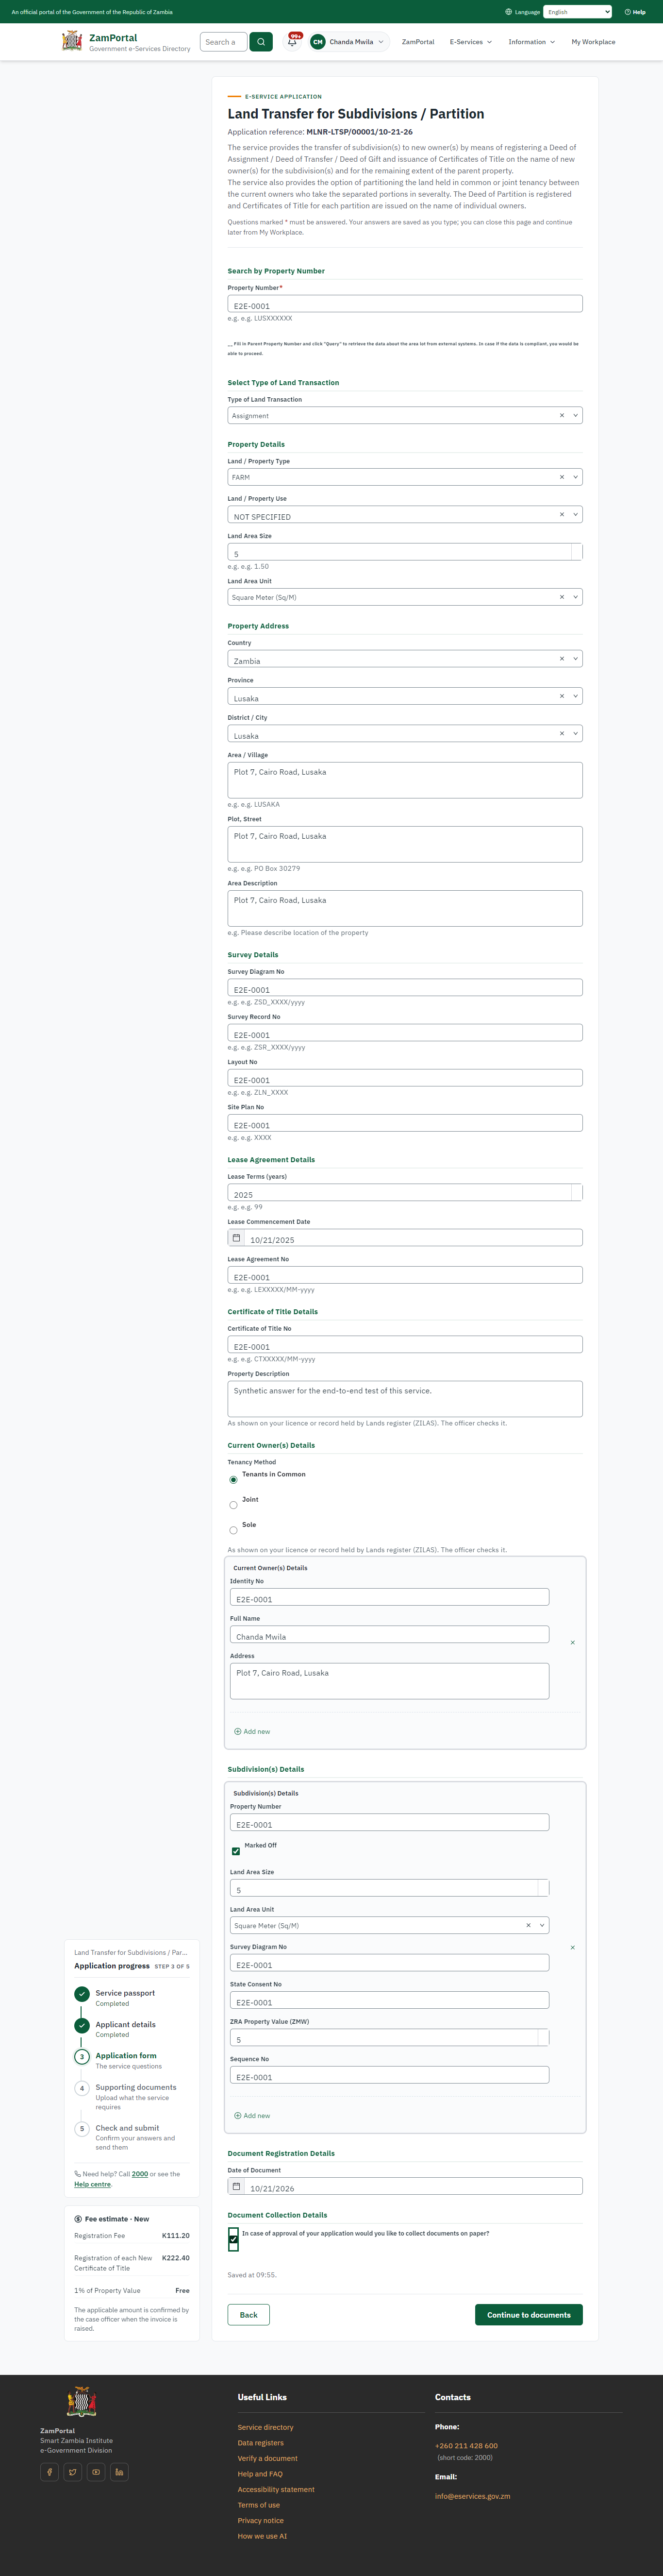Image resolution: width=663 pixels, height=2576 pixels.
Task: Open the Twitter footer icon
Action: click(73, 2472)
